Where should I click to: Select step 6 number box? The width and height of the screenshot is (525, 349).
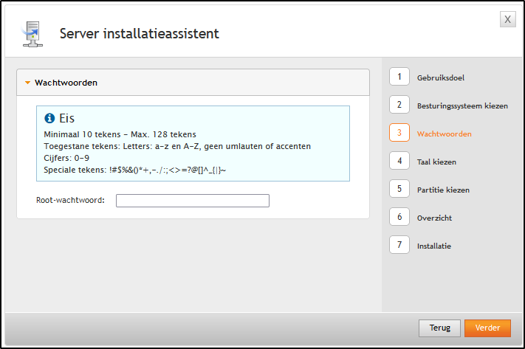click(399, 217)
